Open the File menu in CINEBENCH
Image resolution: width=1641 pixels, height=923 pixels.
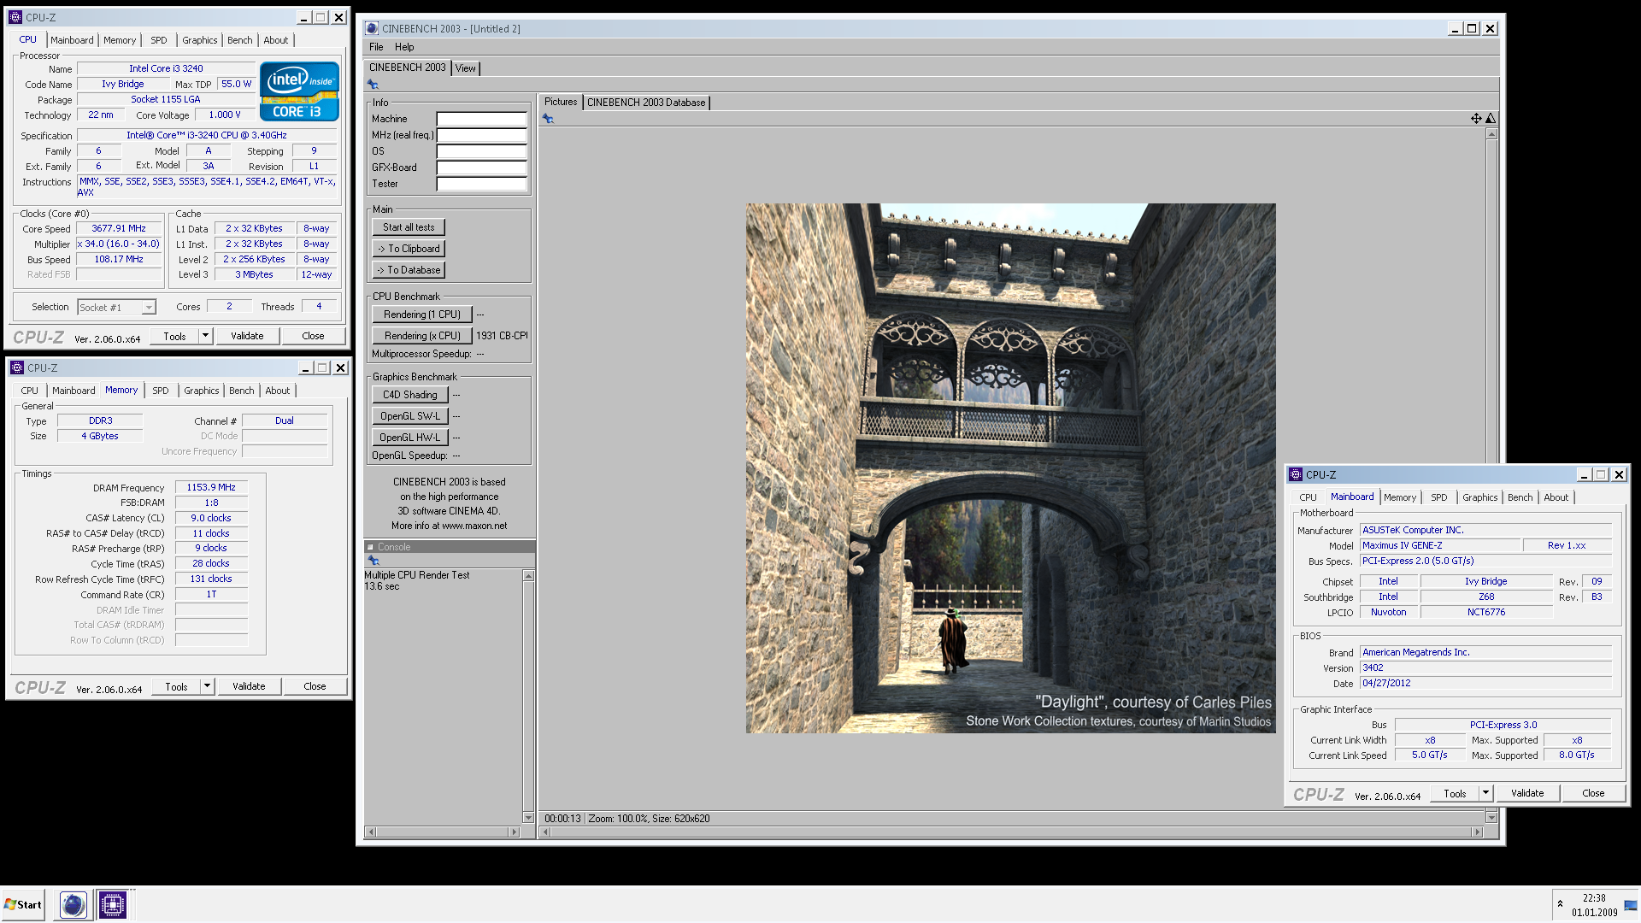pyautogui.click(x=376, y=47)
